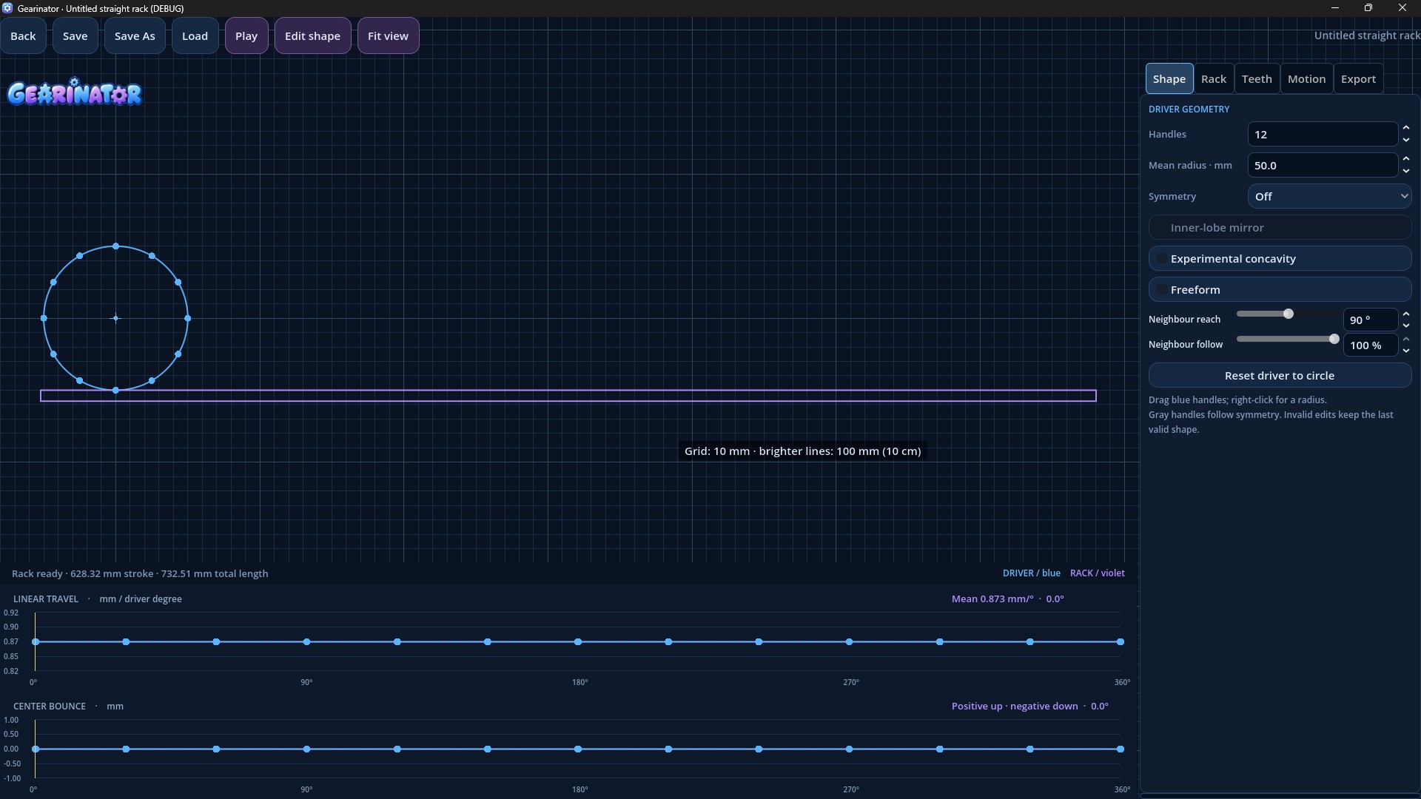
Task: Click the Positive up · negative down label
Action: coord(1015,706)
